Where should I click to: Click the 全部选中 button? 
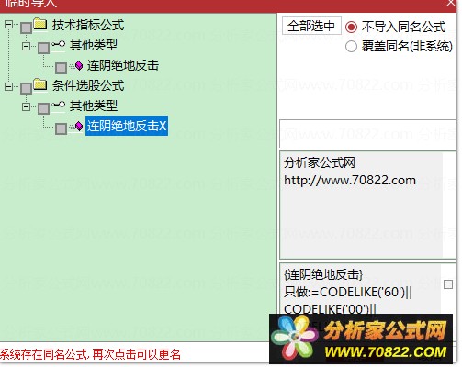(x=311, y=26)
